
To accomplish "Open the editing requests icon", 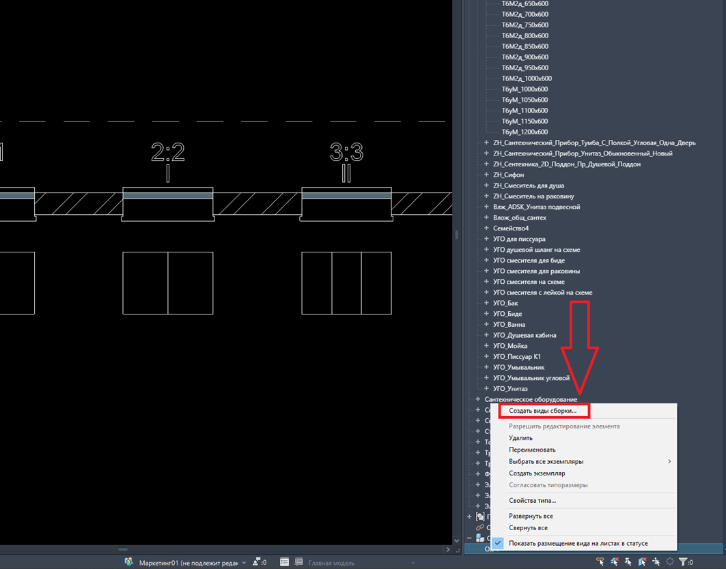I will point(257,562).
